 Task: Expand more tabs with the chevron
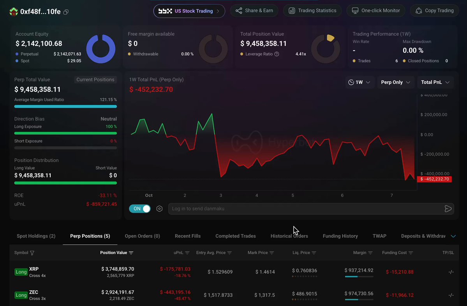tap(453, 236)
